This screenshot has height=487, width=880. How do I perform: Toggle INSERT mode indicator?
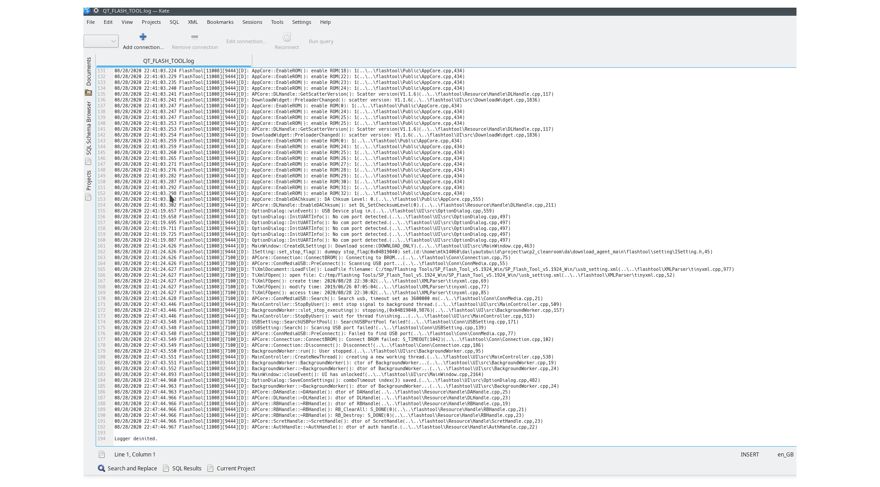(750, 455)
